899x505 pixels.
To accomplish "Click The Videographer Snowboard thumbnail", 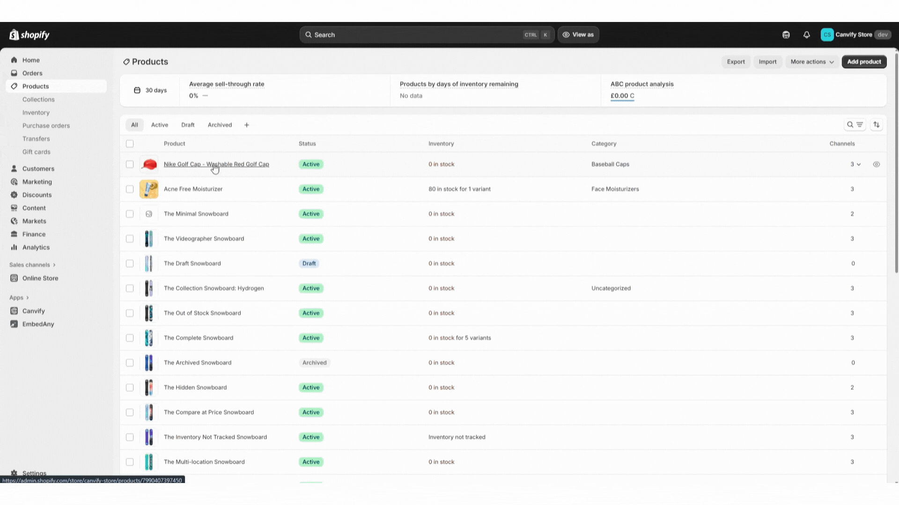I will (x=149, y=238).
